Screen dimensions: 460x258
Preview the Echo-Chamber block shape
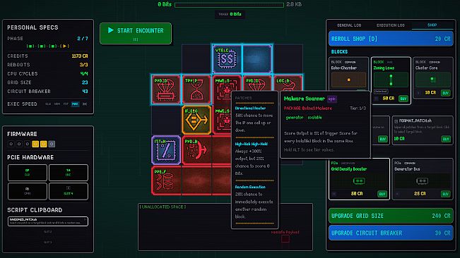[x=348, y=80]
